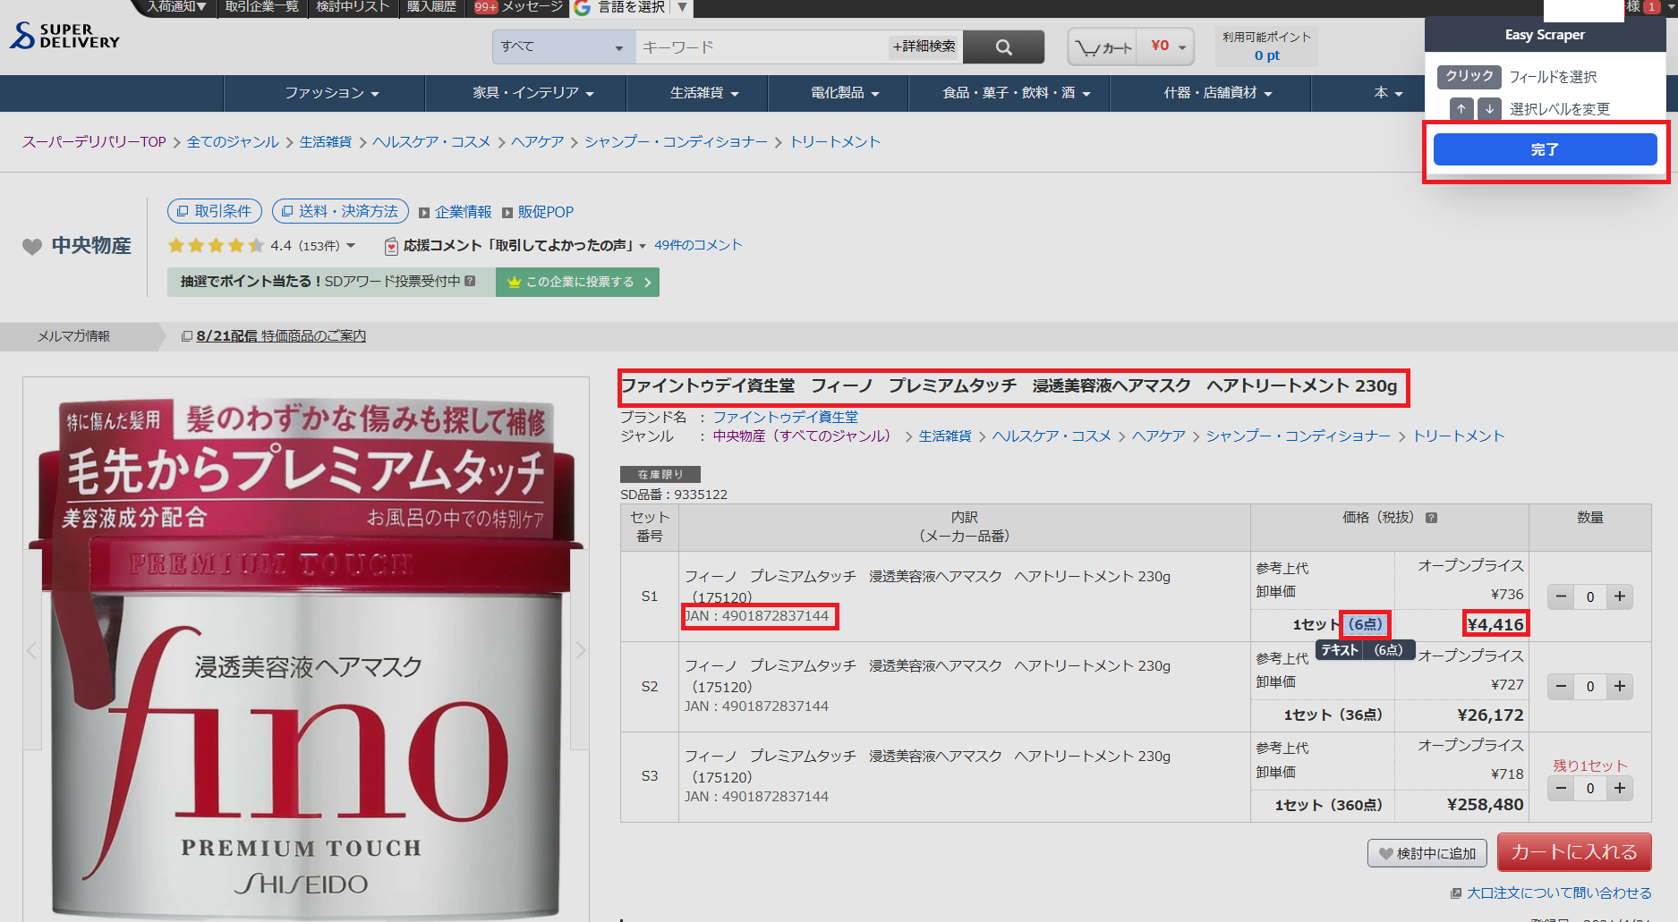1678x922 pixels.
Task: Click 取引条件 button
Action: click(x=215, y=211)
